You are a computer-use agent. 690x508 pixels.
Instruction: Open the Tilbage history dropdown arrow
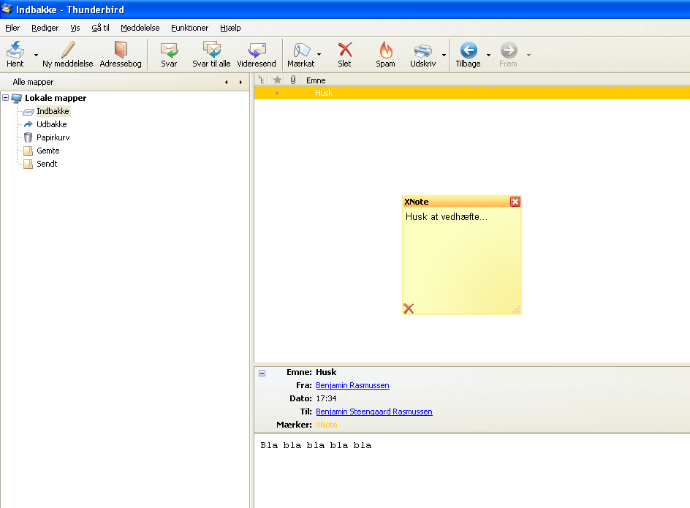[488, 55]
